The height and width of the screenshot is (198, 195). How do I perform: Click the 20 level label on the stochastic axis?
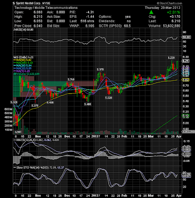(x=185, y=187)
